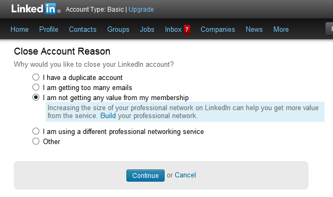
Task: Open the Home menu item
Action: coord(20,30)
